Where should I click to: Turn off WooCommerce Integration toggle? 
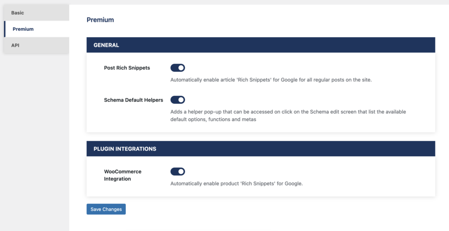coord(178,171)
